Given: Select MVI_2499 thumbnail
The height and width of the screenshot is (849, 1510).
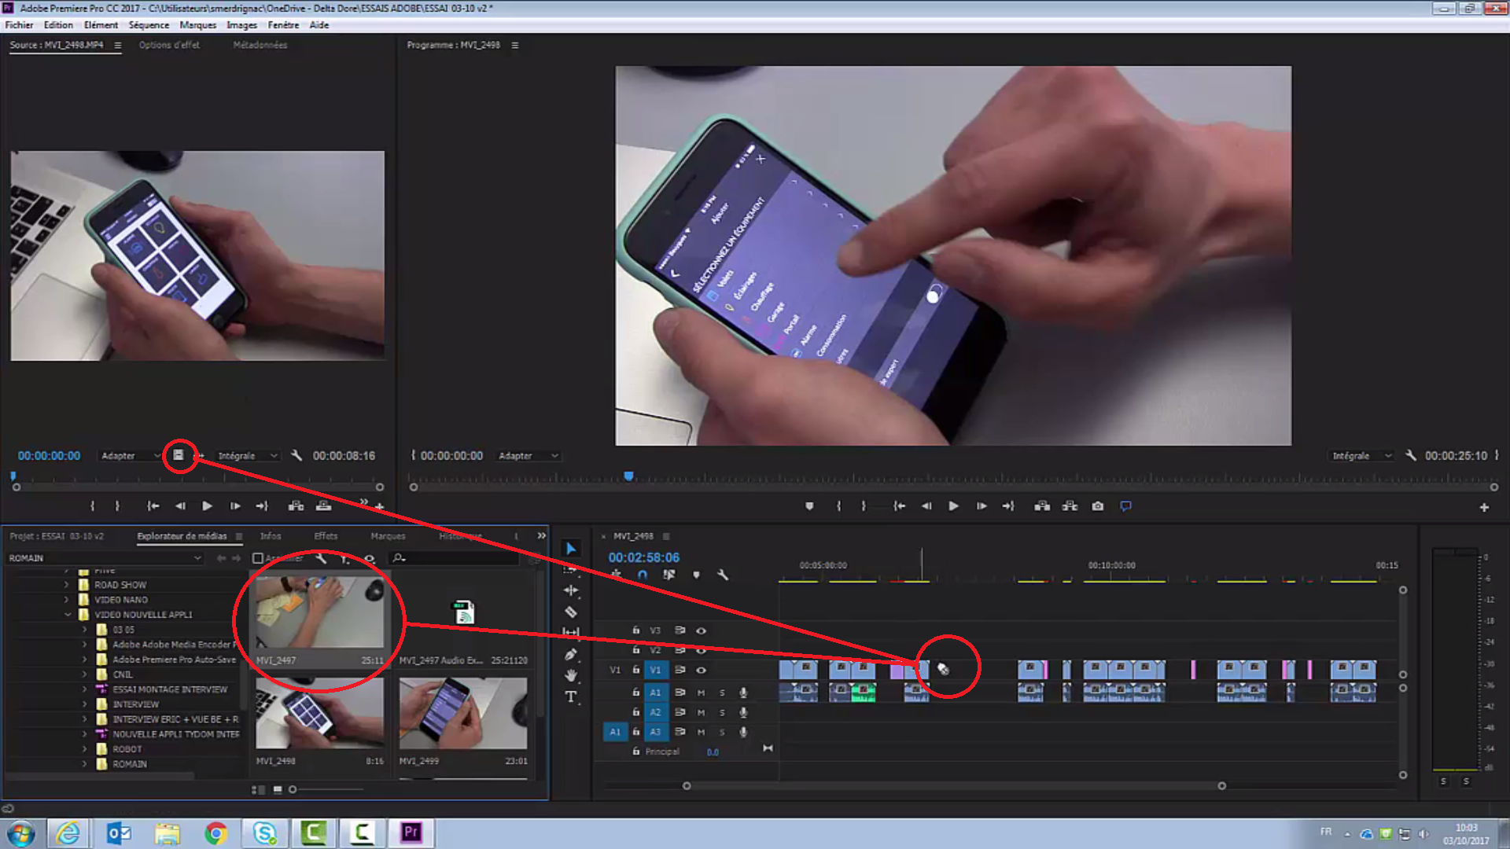Looking at the screenshot, I should pos(463,714).
